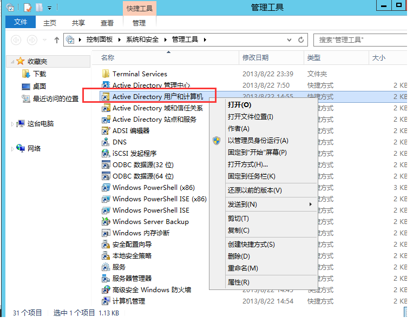Click the Active Directory 站点和服务 icon

point(106,119)
